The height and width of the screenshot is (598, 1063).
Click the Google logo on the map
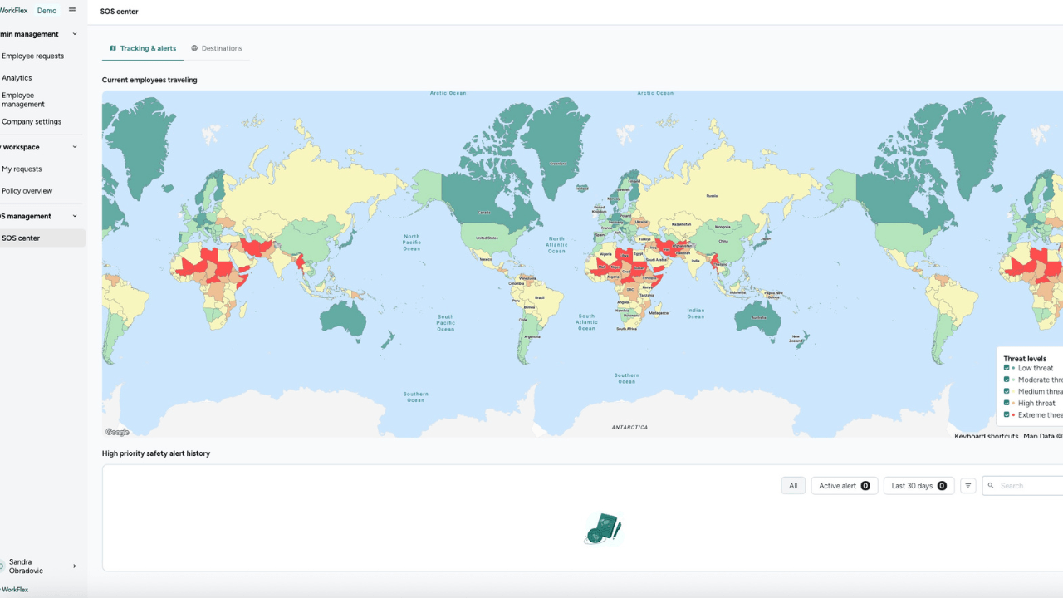(116, 431)
